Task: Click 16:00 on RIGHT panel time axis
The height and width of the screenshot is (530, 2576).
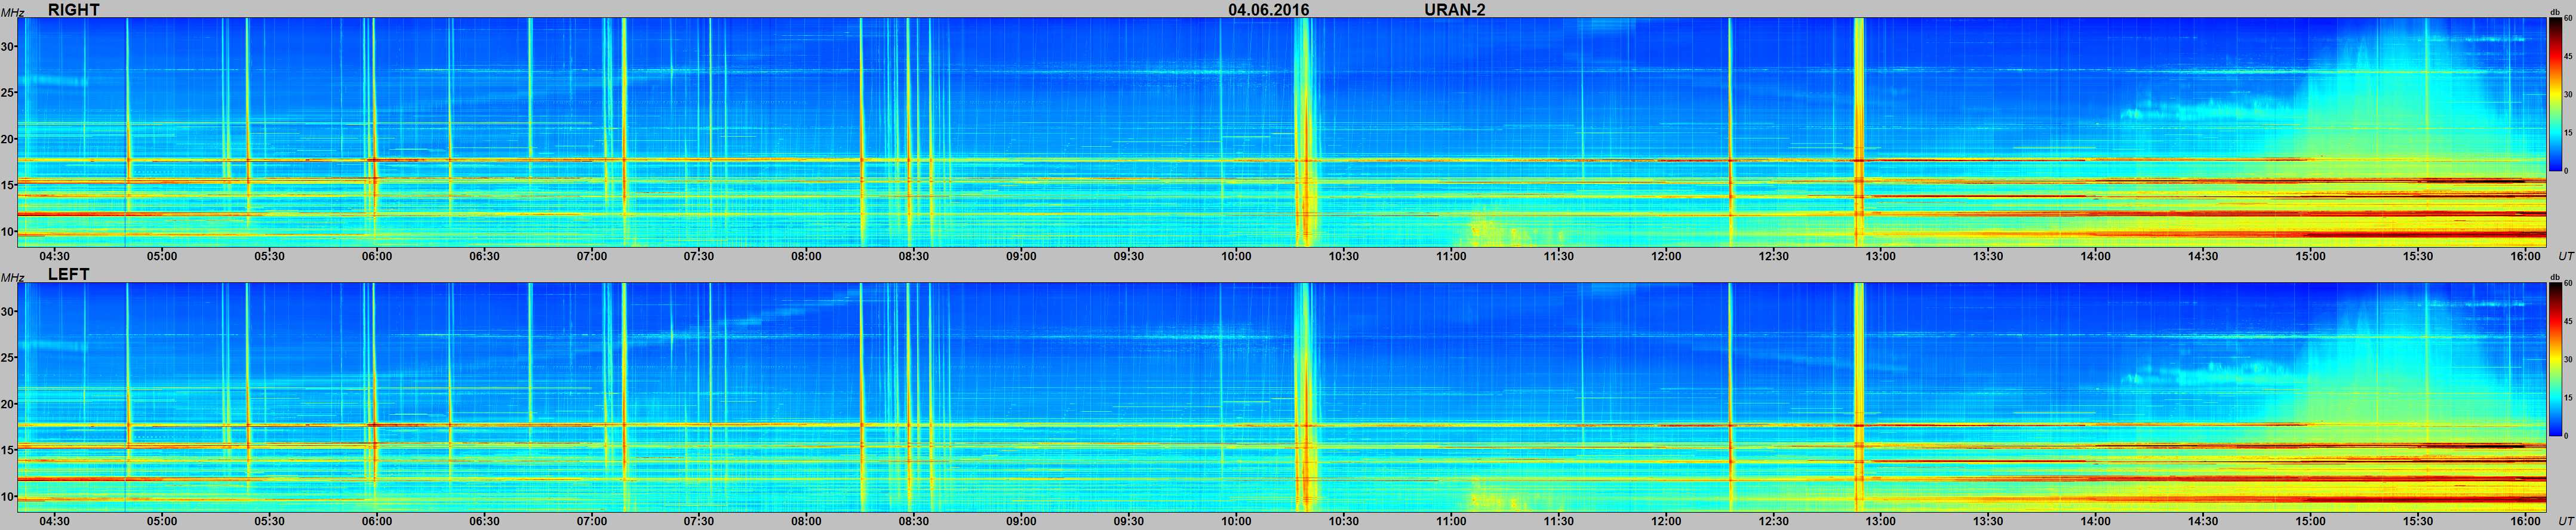Action: coord(2526,256)
